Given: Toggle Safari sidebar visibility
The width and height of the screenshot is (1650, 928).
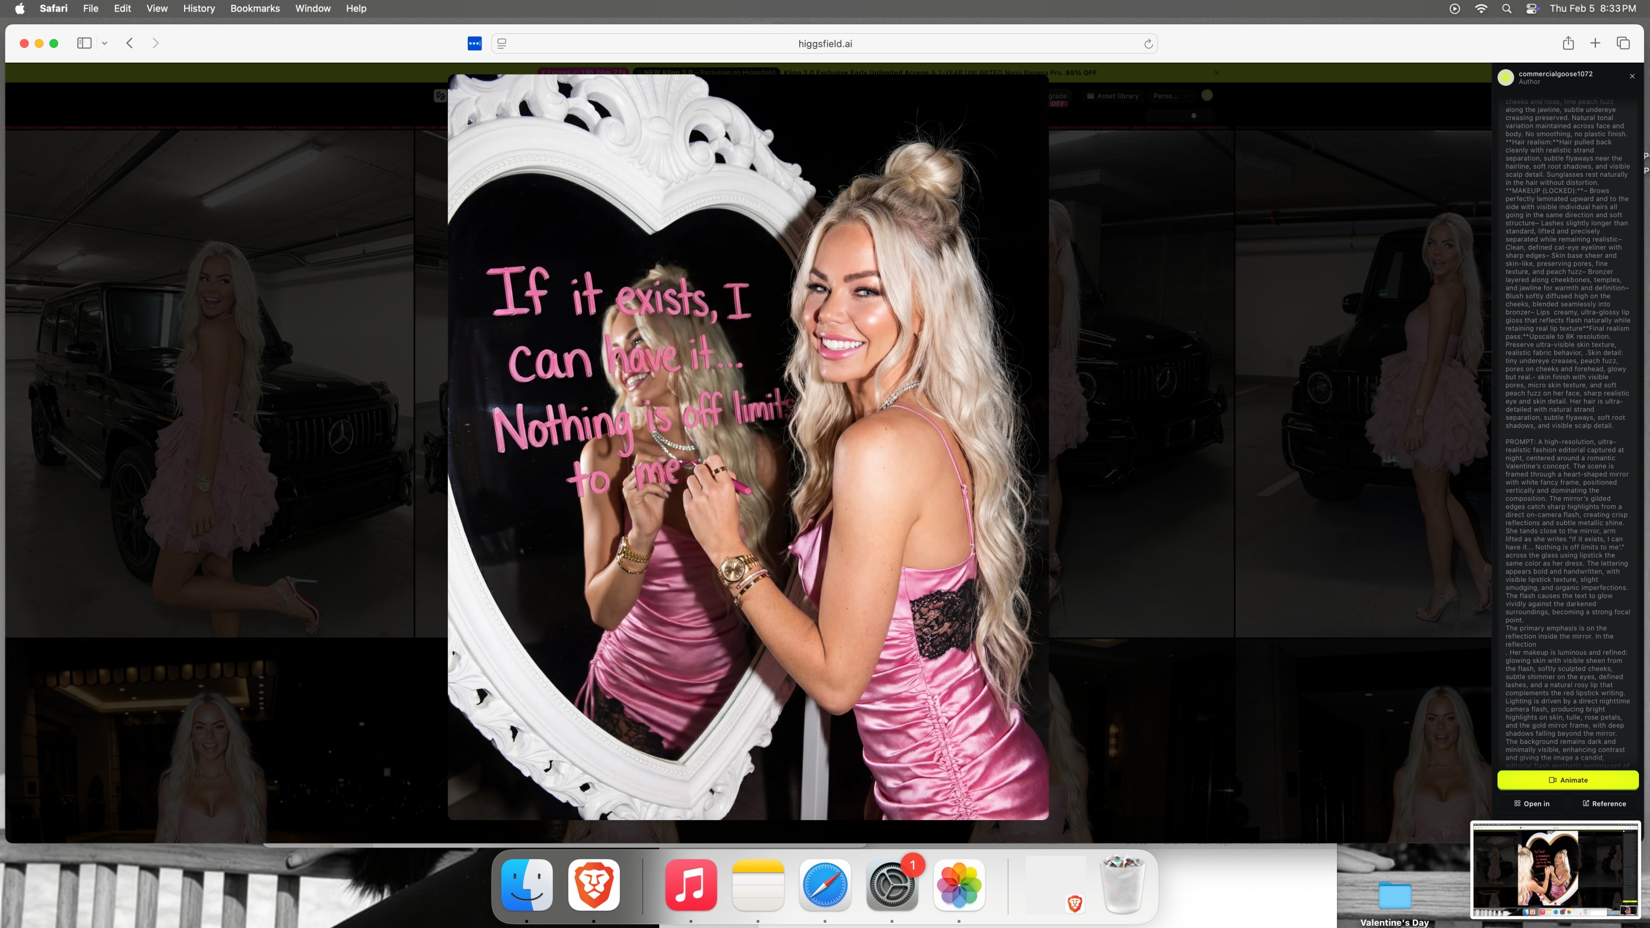Looking at the screenshot, I should point(84,43).
